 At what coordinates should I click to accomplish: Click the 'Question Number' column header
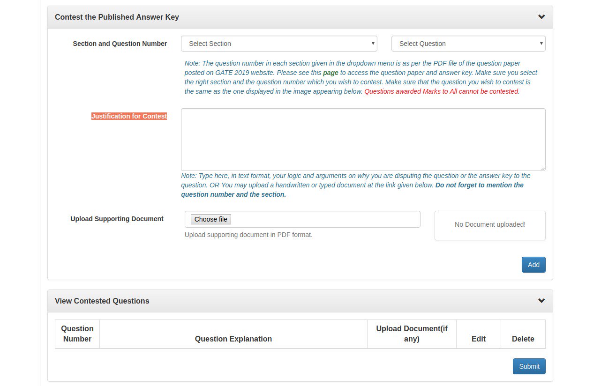(77, 334)
